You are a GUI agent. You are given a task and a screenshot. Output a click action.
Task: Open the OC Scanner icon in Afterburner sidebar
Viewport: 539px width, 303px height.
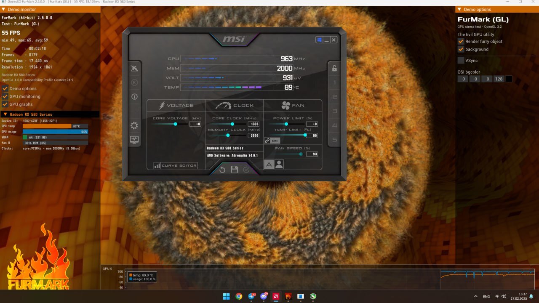pos(134,69)
